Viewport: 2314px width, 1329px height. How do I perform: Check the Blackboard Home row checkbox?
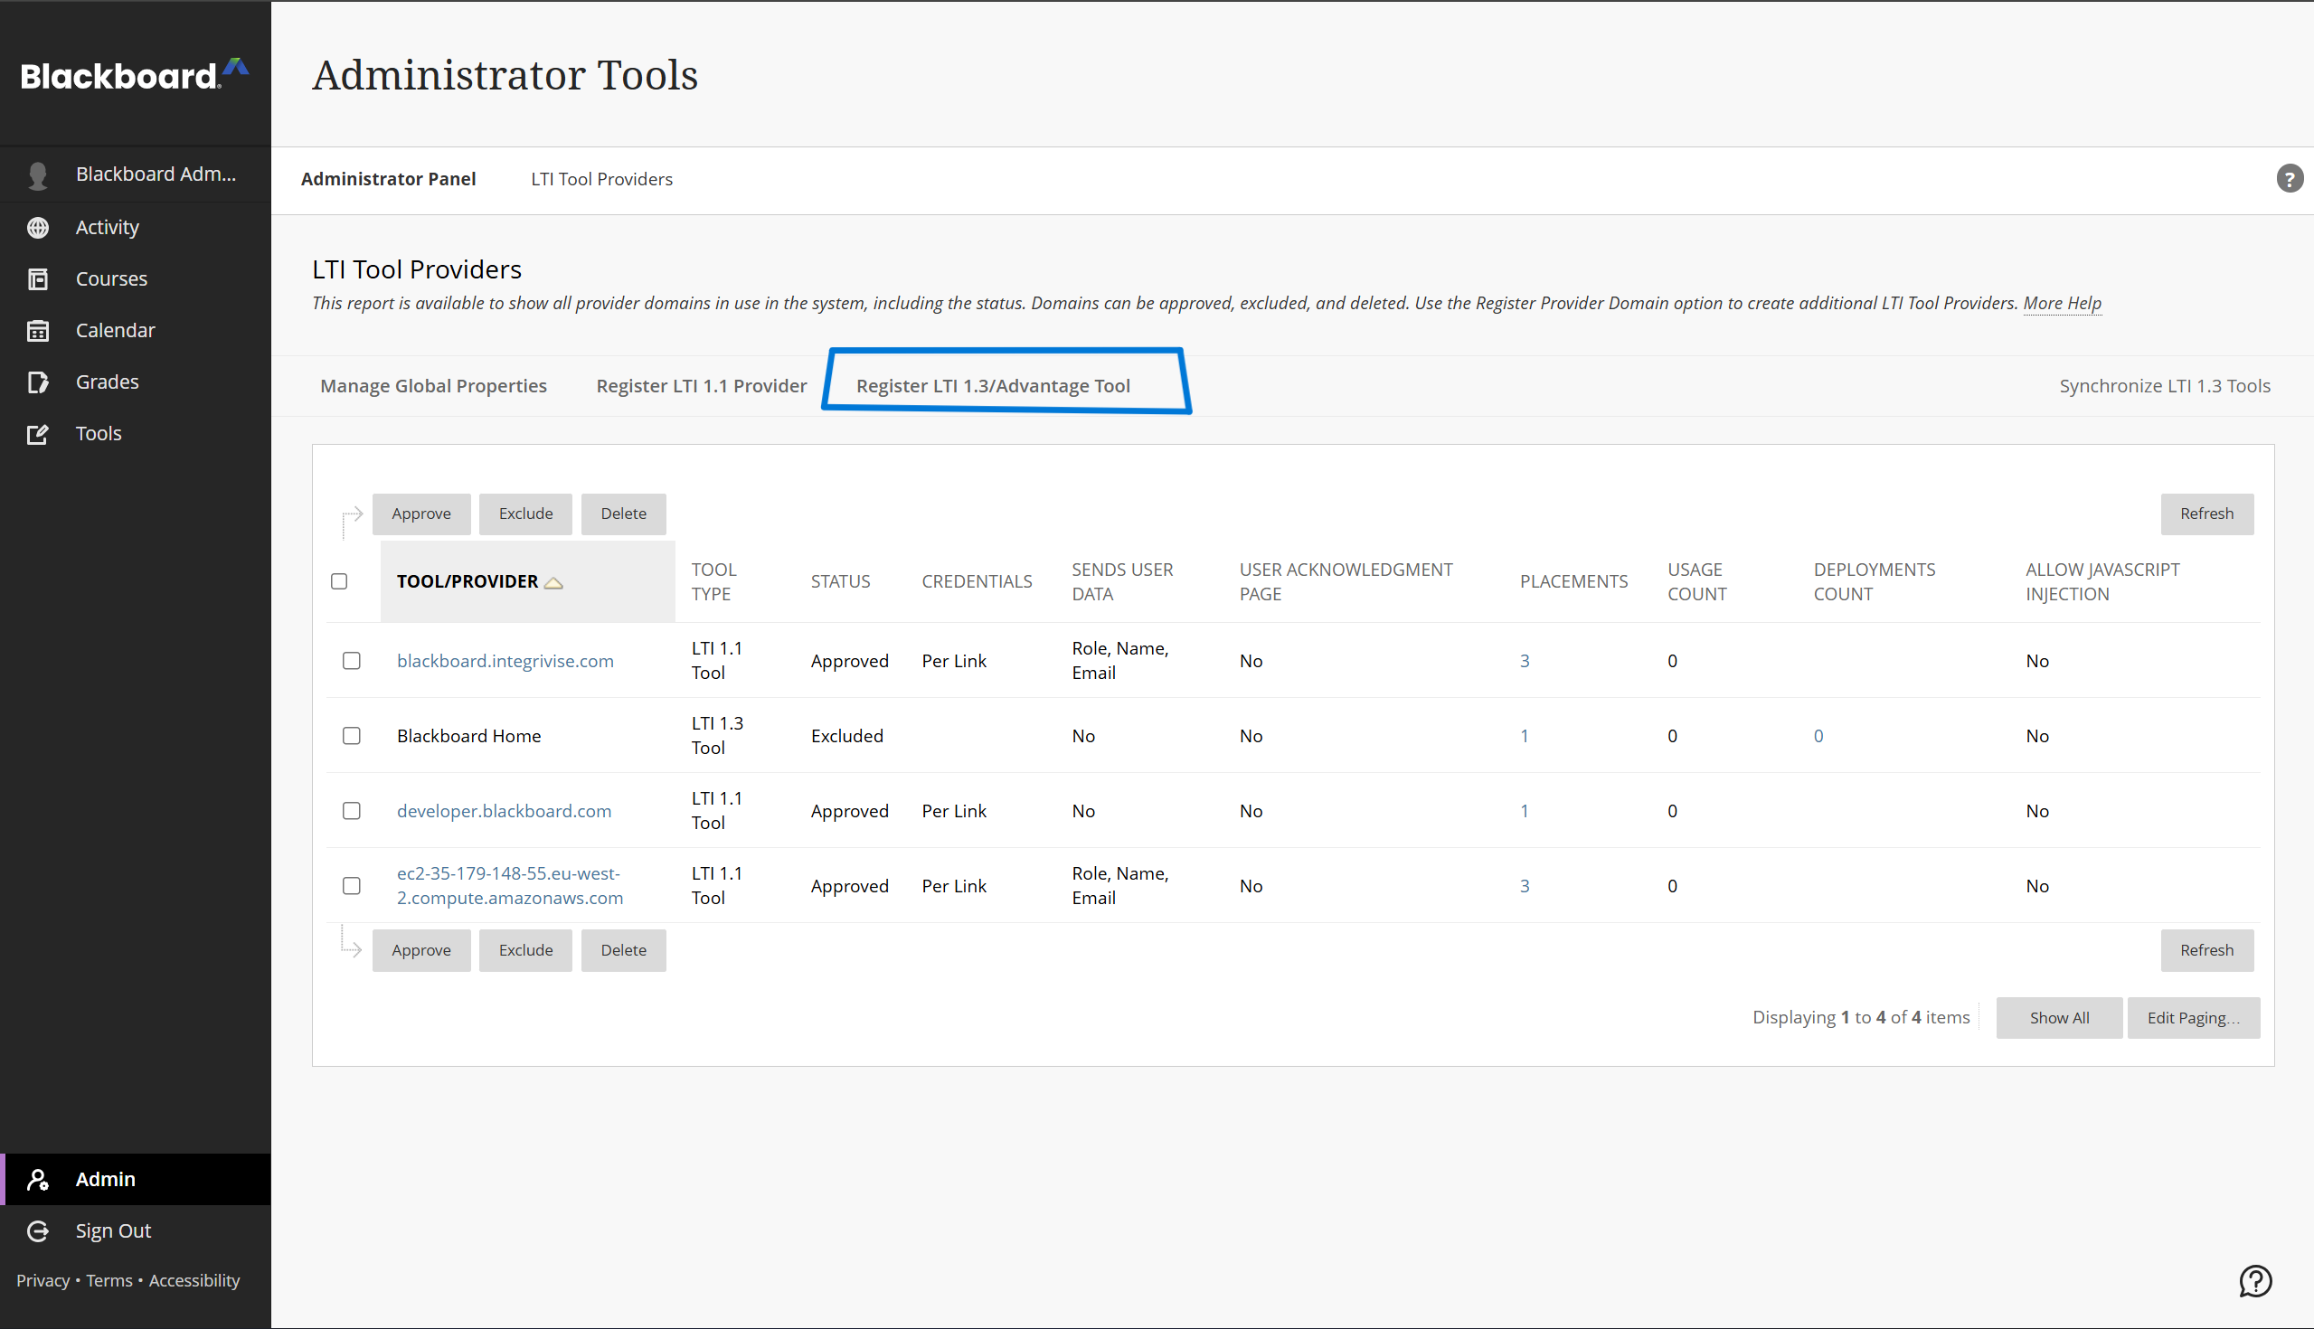coord(352,736)
